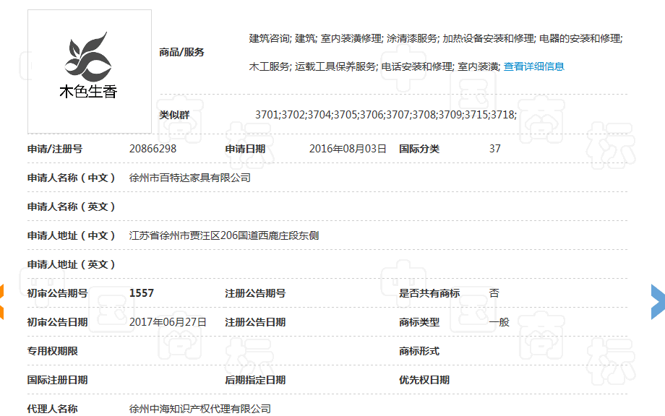Viewport: 665px width, 416px height.
Task: Click the 木色生香 trademark logo image
Action: (x=89, y=71)
